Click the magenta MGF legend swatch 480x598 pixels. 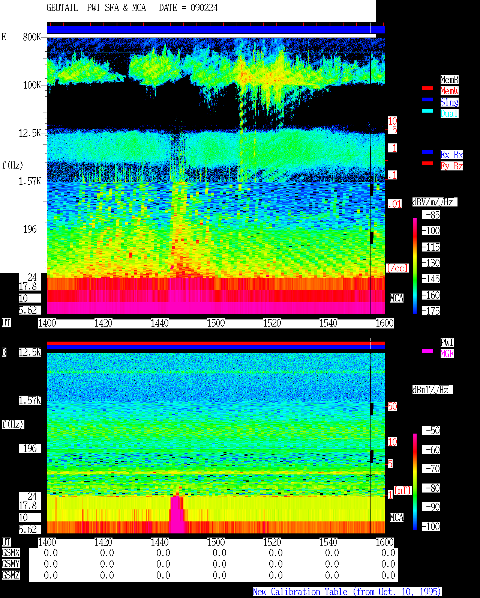click(x=427, y=351)
